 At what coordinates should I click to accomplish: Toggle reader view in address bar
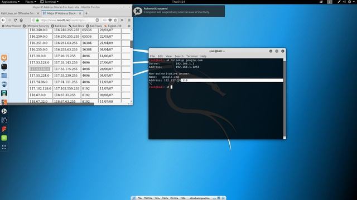(x=97, y=20)
